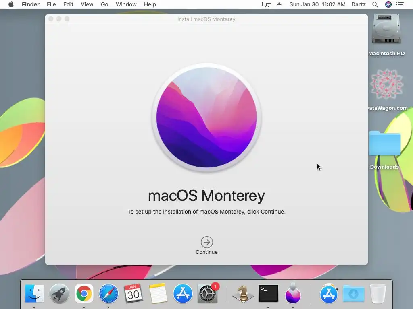Image resolution: width=413 pixels, height=309 pixels.
Task: Open the Go menu
Action: pos(104,4)
